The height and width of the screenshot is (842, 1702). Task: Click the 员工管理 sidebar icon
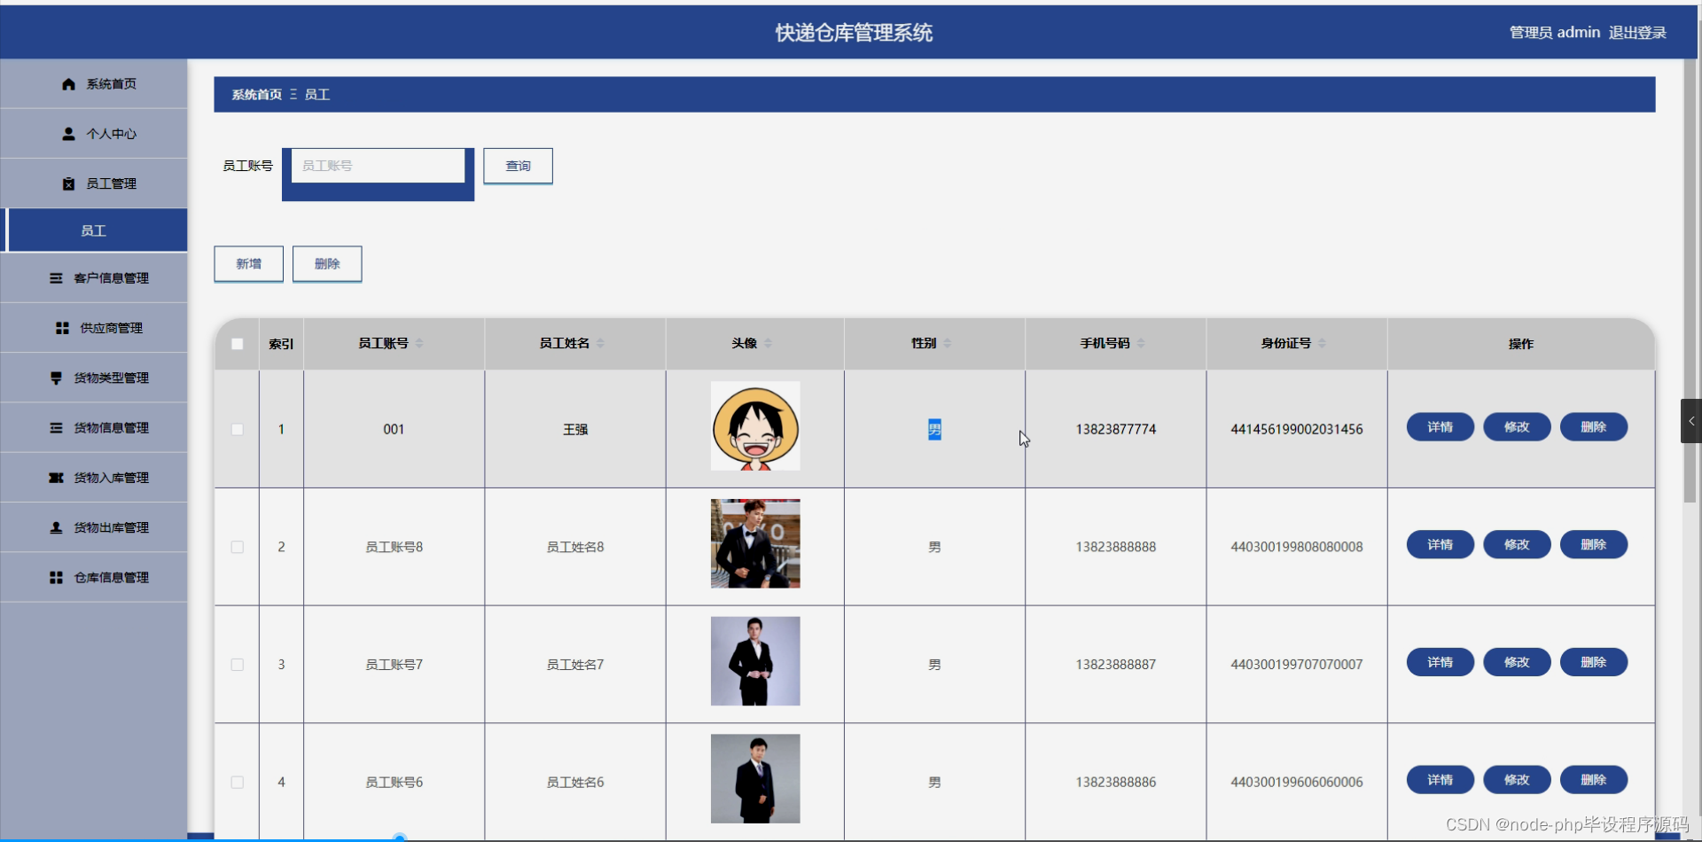(68, 183)
